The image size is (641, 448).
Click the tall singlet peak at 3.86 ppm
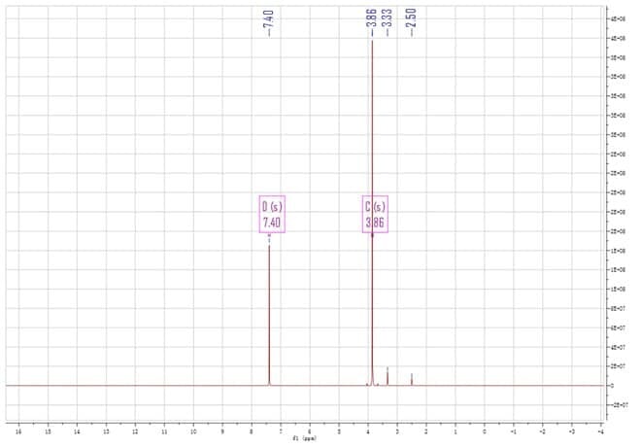tap(372, 213)
